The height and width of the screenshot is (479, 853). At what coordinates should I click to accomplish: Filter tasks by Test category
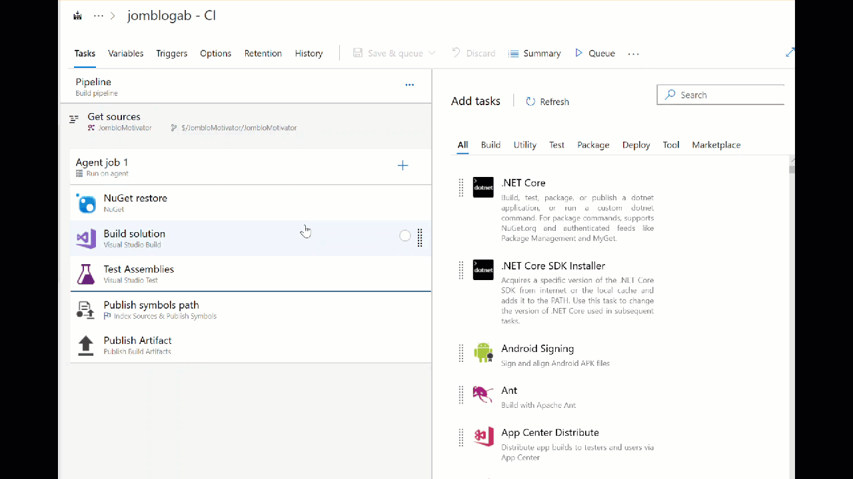click(x=556, y=145)
